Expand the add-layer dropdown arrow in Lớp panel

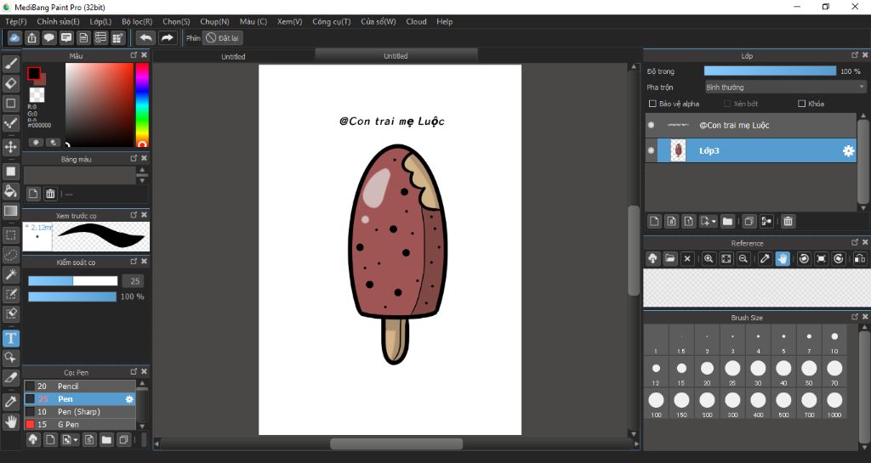pos(714,222)
